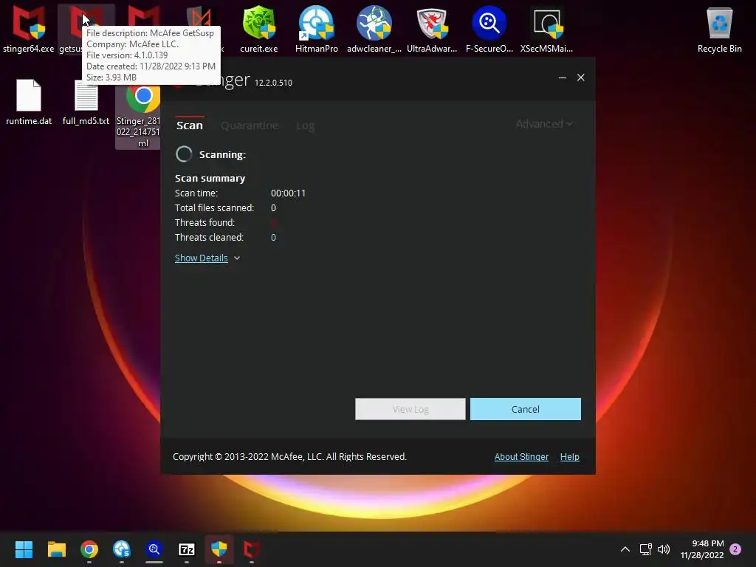Screen dimensions: 756x567
Task: Select the runtime.dat file icon
Action: click(29, 102)
